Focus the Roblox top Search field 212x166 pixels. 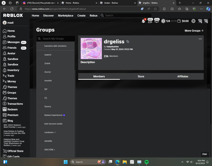coord(126,15)
